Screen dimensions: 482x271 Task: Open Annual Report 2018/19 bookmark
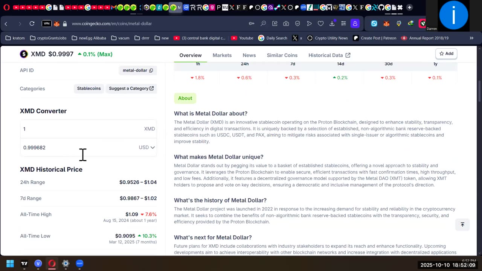pyautogui.click(x=425, y=38)
